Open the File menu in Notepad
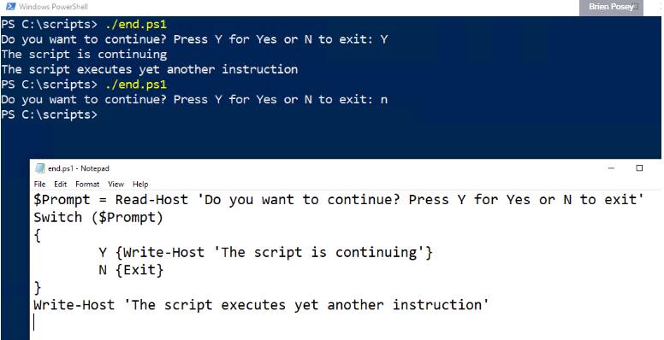Viewport: 664px width, 340px height. (40, 184)
